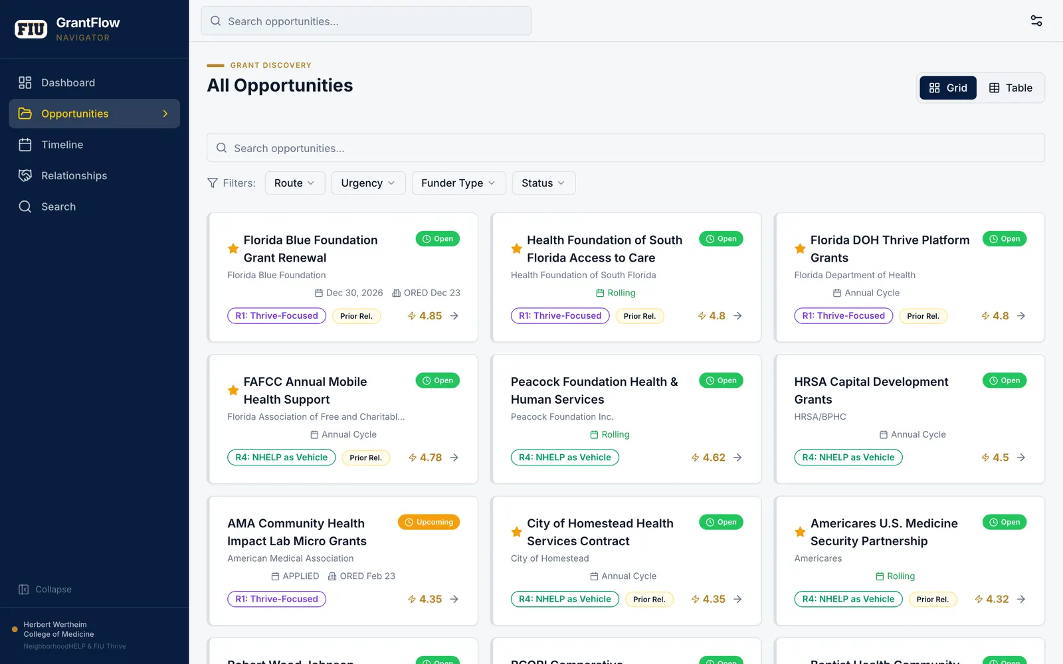Open the Timeline page
The width and height of the screenshot is (1063, 664).
click(x=94, y=145)
